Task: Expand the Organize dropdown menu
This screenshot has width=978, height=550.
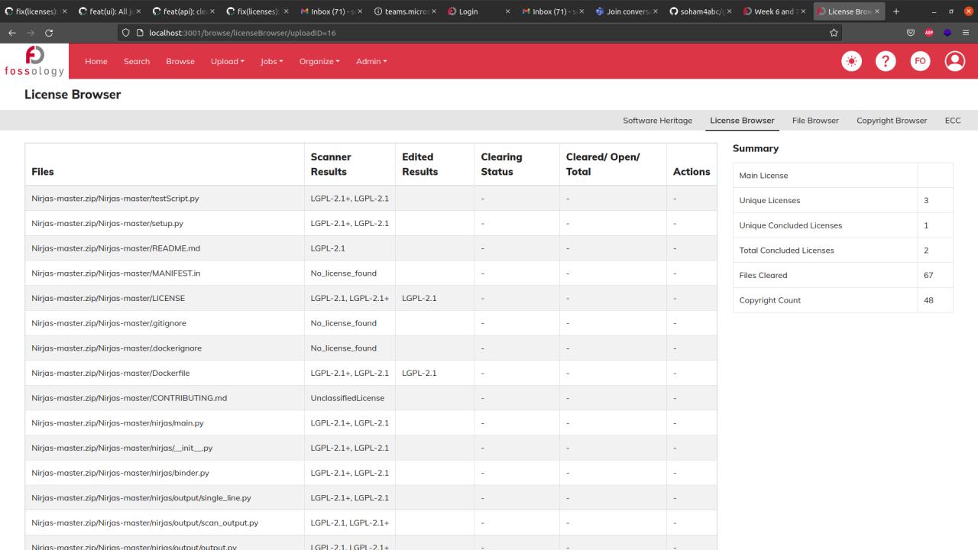Action: point(319,61)
